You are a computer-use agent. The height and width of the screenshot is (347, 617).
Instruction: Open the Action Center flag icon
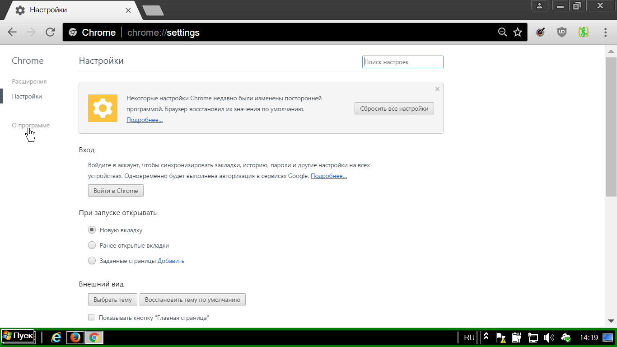coord(500,338)
